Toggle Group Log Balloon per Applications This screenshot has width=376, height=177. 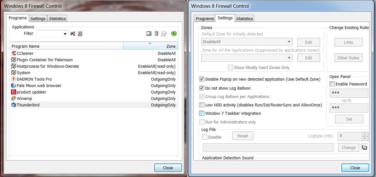pos(202,97)
